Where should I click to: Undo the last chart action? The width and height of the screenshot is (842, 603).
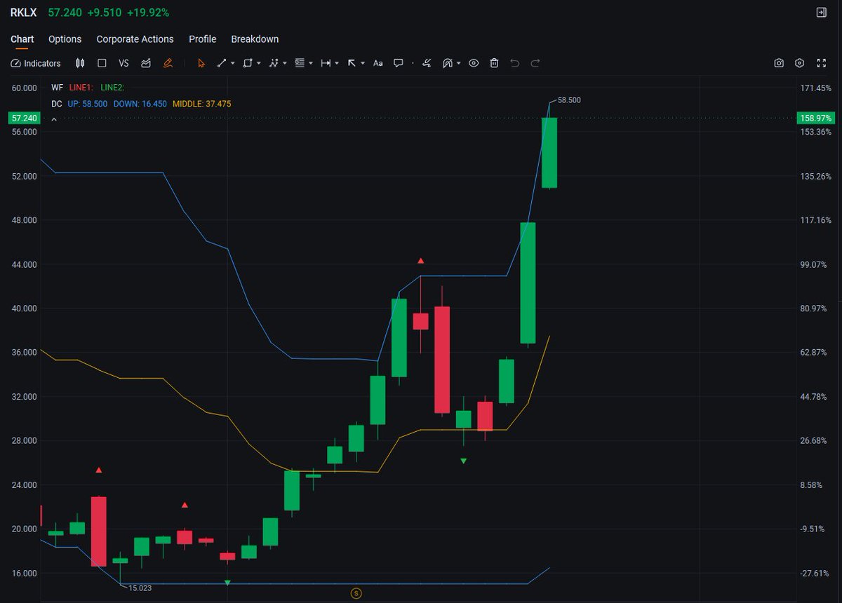(x=515, y=63)
